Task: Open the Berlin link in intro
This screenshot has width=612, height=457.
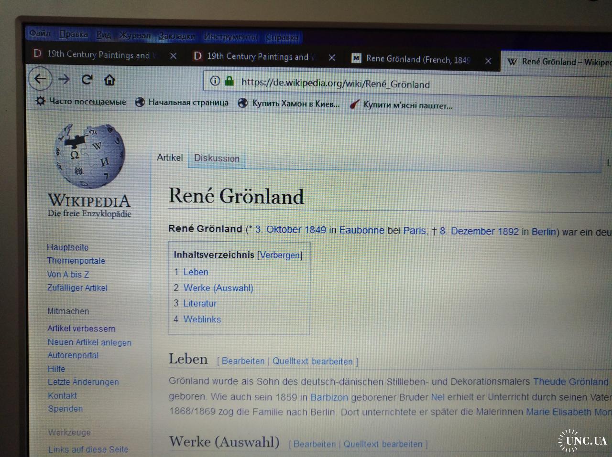Action: tap(544, 232)
